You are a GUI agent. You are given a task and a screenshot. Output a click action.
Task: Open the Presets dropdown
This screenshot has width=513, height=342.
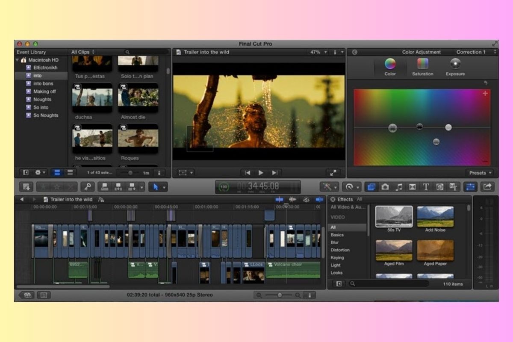tap(480, 173)
